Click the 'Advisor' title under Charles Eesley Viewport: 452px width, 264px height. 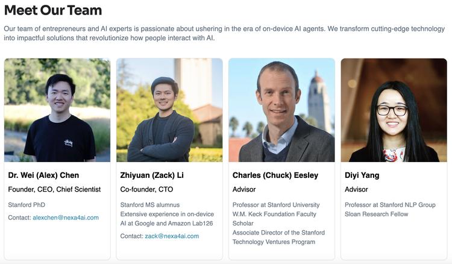tap(244, 189)
